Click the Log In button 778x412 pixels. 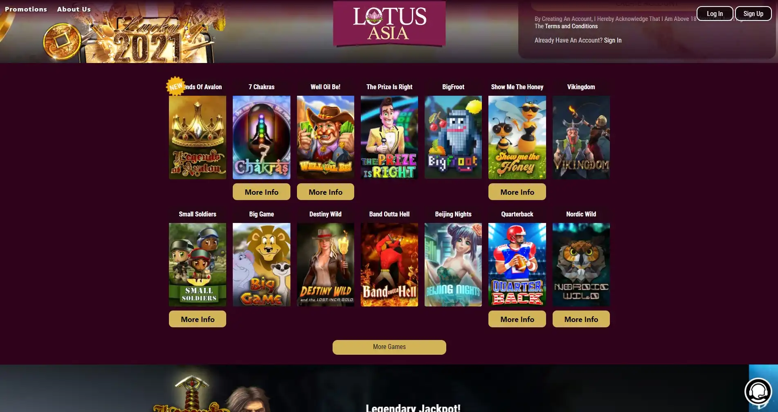click(715, 14)
